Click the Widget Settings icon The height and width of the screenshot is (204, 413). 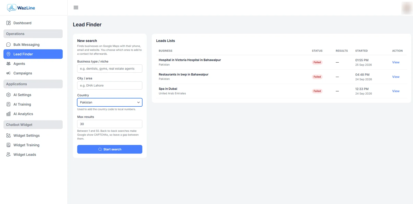pos(9,135)
